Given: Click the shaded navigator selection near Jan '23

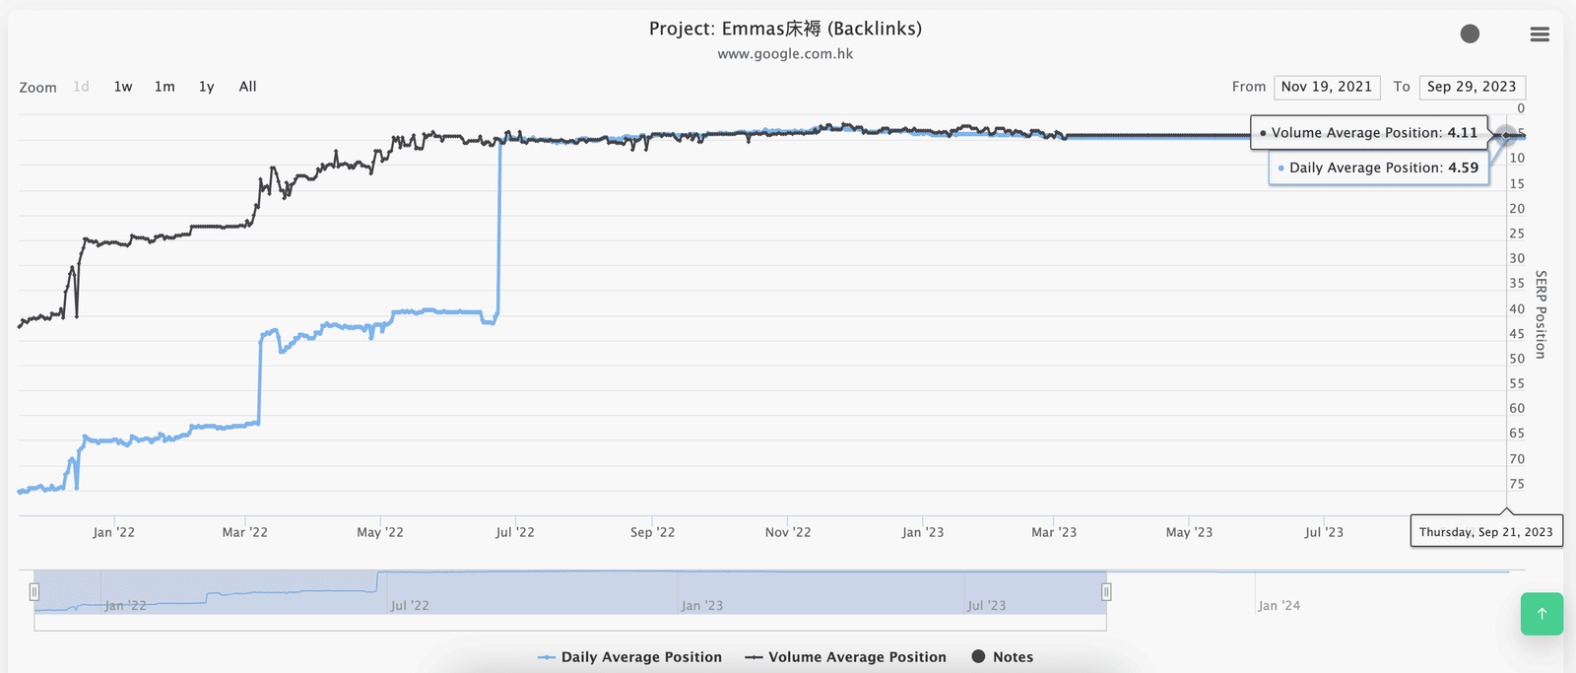Looking at the screenshot, I should click(701, 594).
